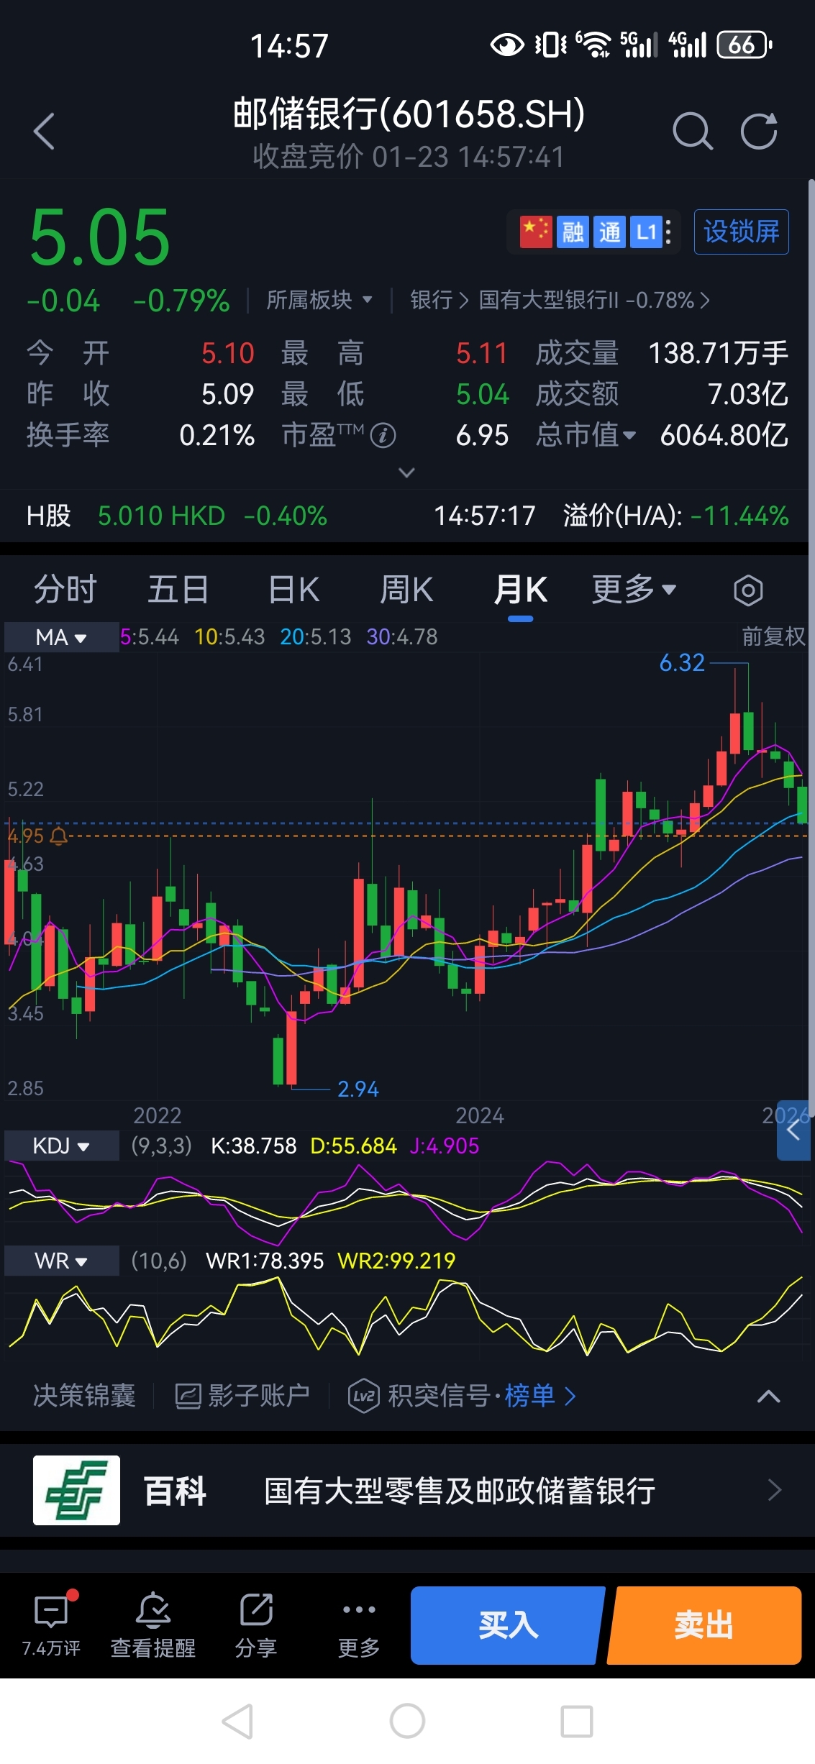The width and height of the screenshot is (815, 1764).
Task: Tap the 市盈TTM info icon
Action: 383,435
